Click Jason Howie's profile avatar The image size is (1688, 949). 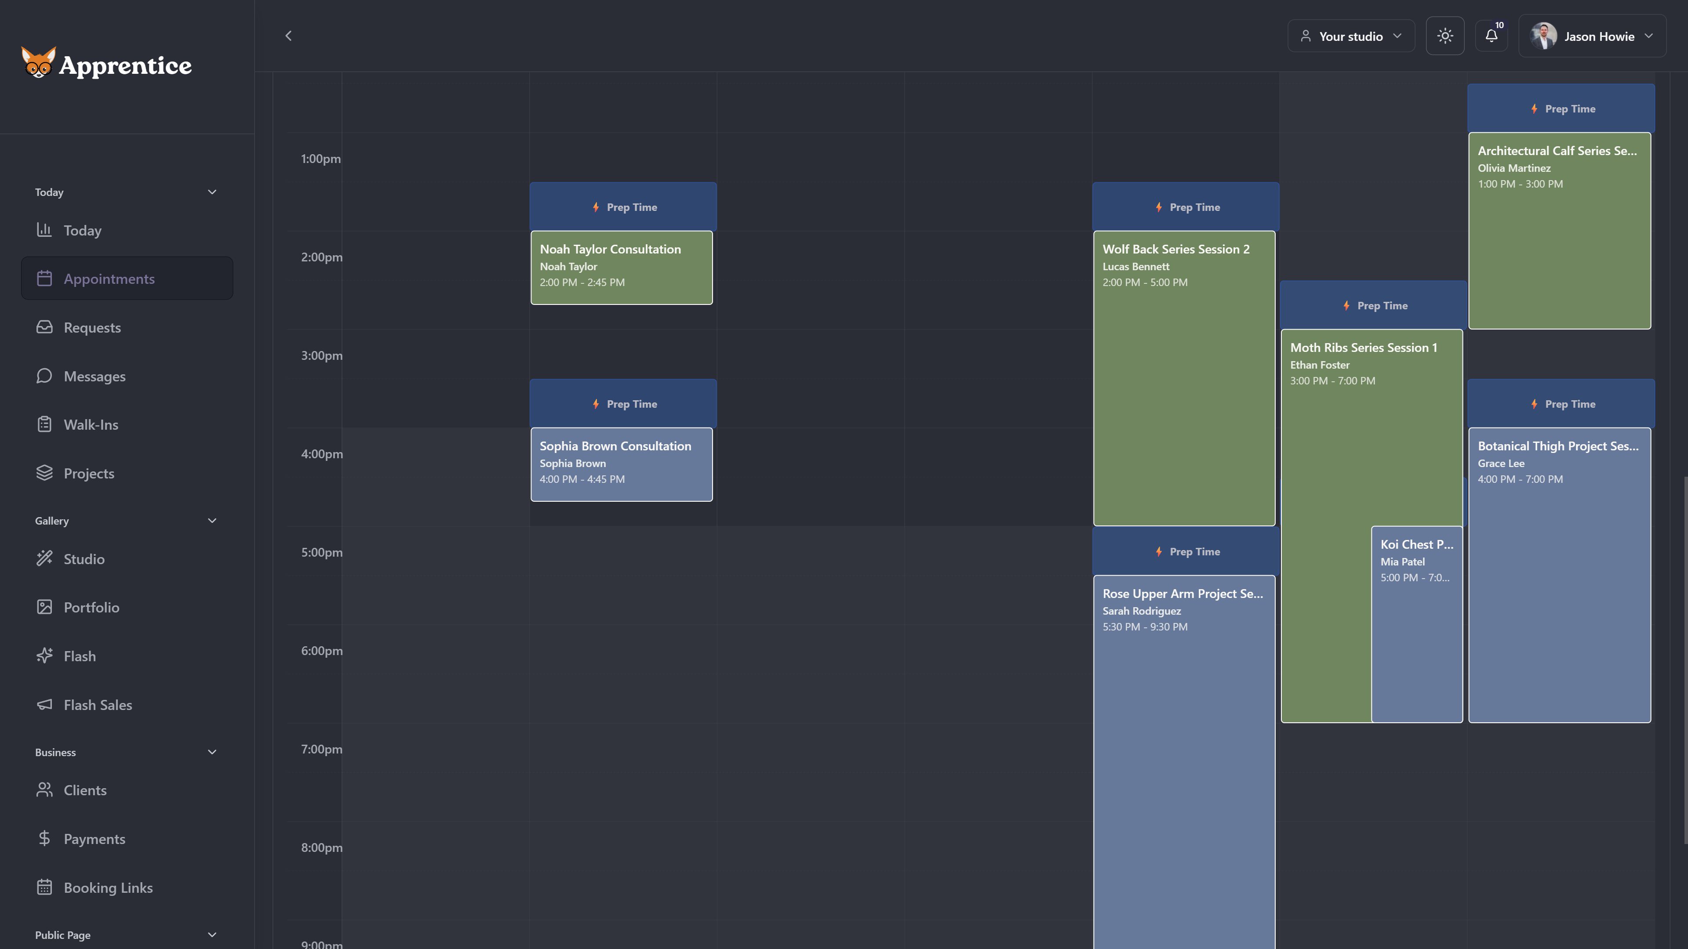pos(1544,36)
